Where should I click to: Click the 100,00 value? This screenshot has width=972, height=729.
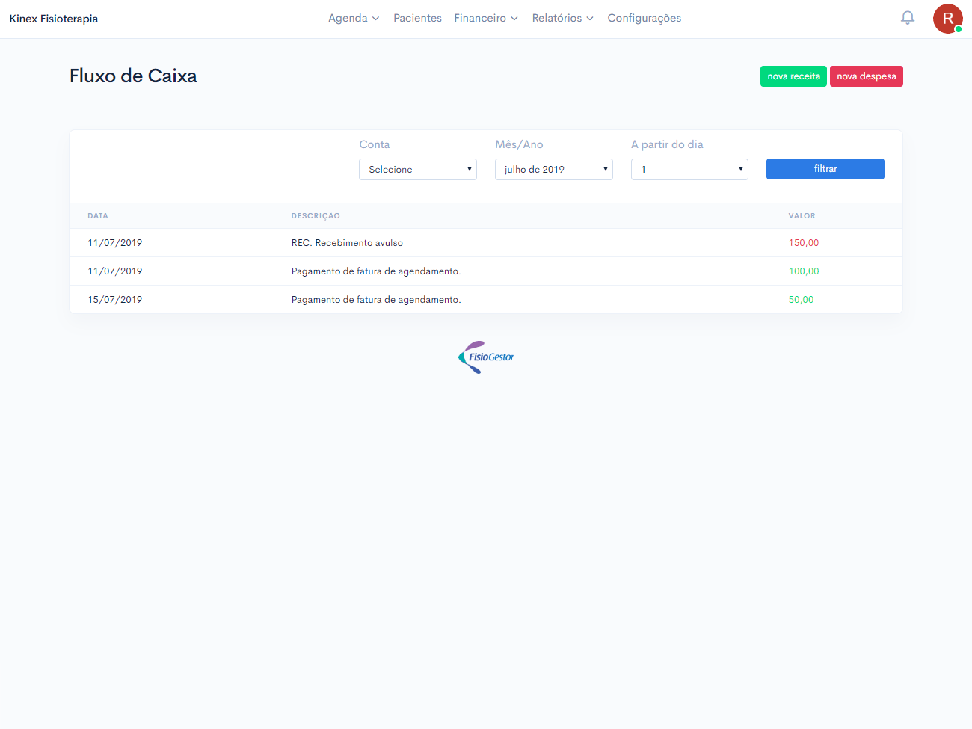coord(804,271)
